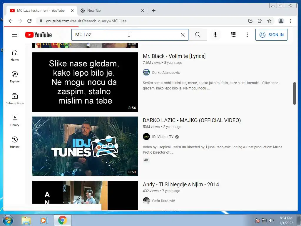Visit IDJVideos.TV channel name
The image size is (301, 226).
[163, 137]
